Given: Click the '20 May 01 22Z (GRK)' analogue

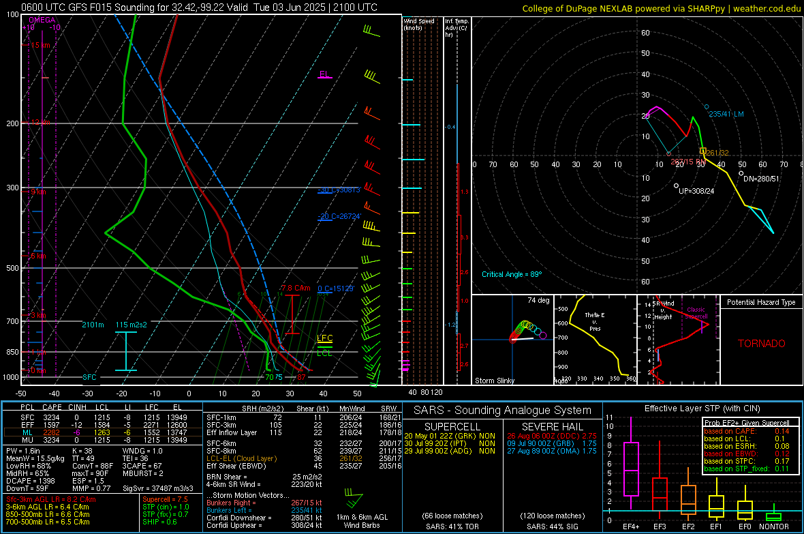Looking at the screenshot, I should tap(440, 436).
